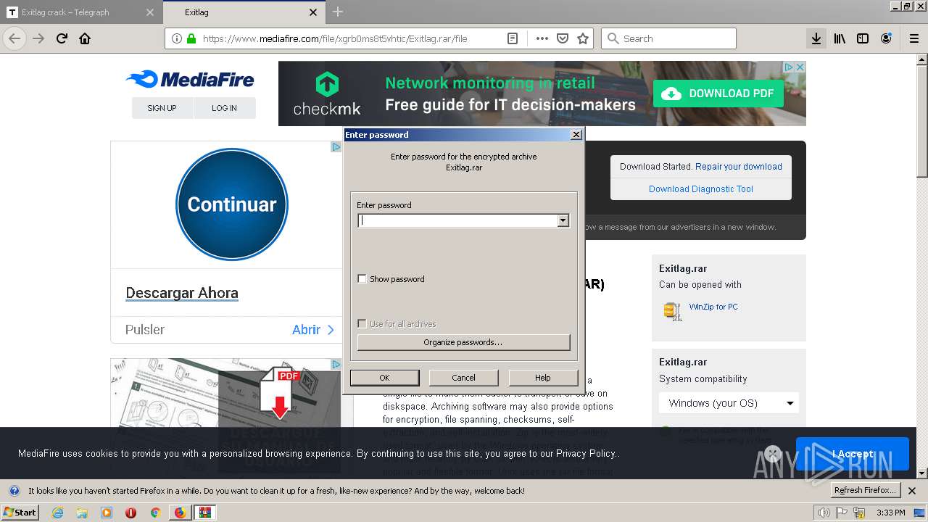
Task: Click the 3:33 PM taskbar clock
Action: click(891, 513)
